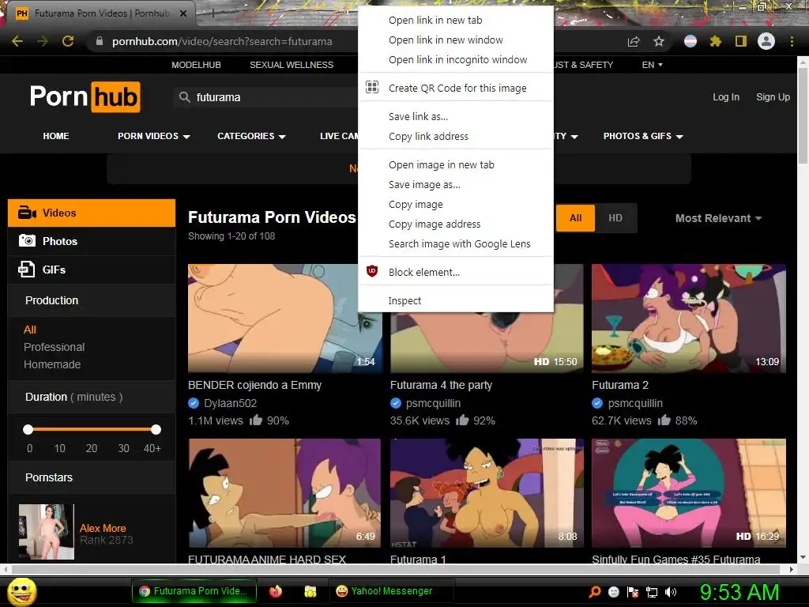
Task: Click the Yahoo! Messenger taskbar button
Action: [391, 591]
